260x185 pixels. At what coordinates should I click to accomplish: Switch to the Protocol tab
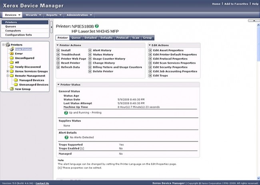click(122, 38)
